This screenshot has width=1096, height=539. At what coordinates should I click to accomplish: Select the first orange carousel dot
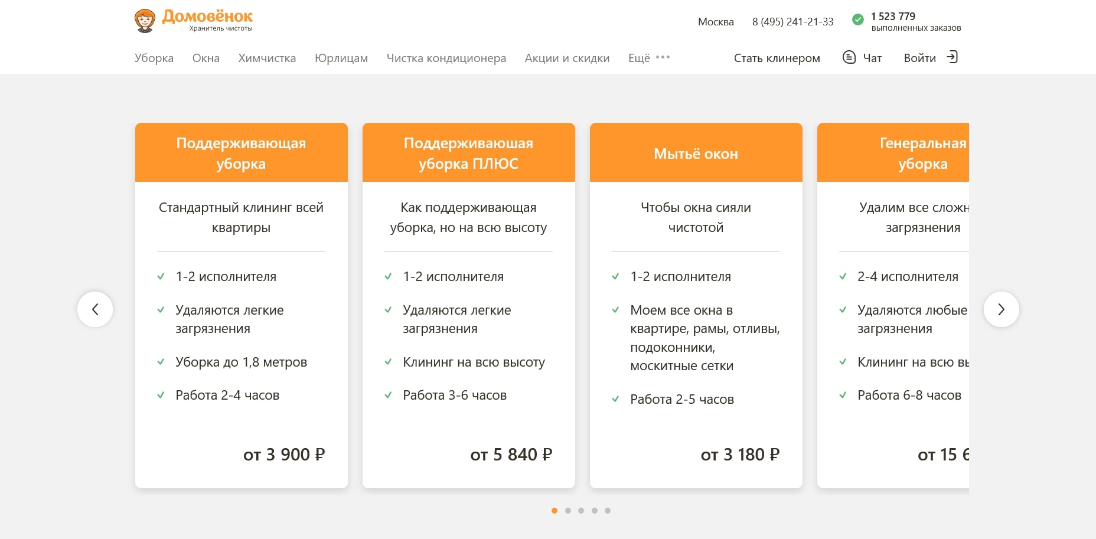pos(554,511)
